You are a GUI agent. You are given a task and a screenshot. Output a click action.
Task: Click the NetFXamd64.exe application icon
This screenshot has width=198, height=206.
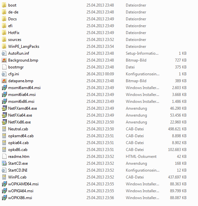pyautogui.click(x=4, y=108)
